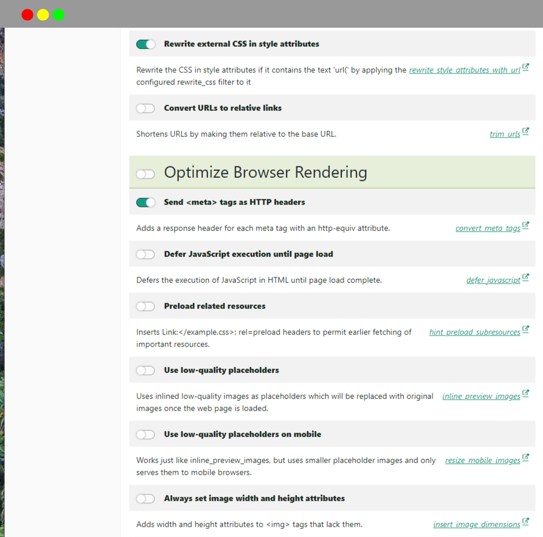Enable Convert URLs to relative links toggle
The height and width of the screenshot is (537, 543).
coord(146,109)
